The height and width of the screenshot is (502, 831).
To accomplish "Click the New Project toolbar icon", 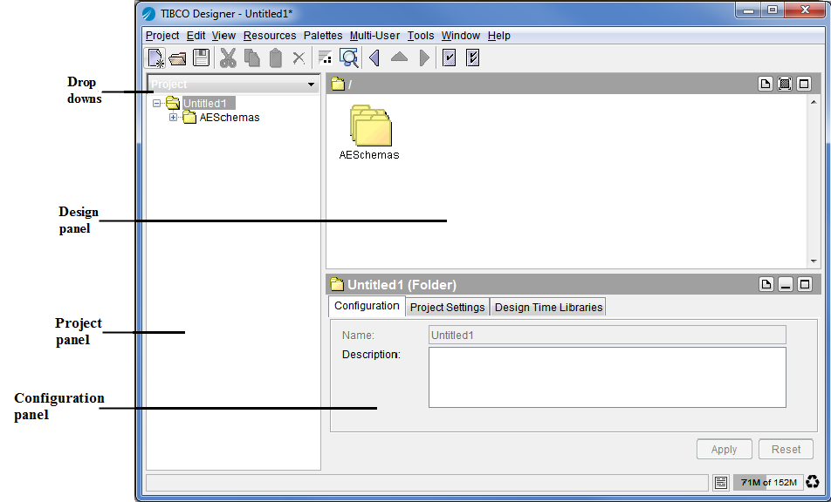I will pos(155,58).
